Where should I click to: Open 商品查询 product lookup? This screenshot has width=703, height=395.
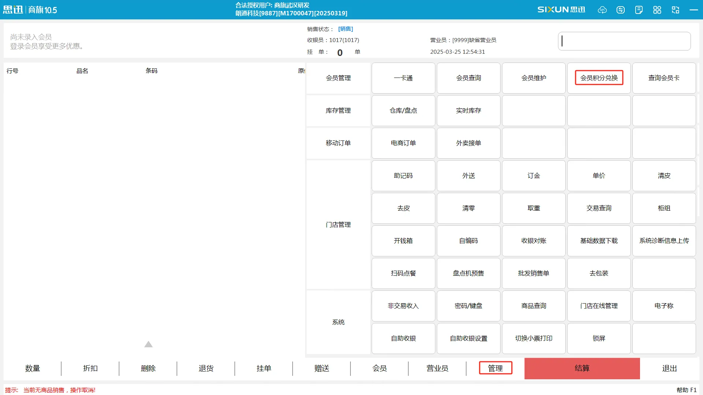(x=533, y=306)
